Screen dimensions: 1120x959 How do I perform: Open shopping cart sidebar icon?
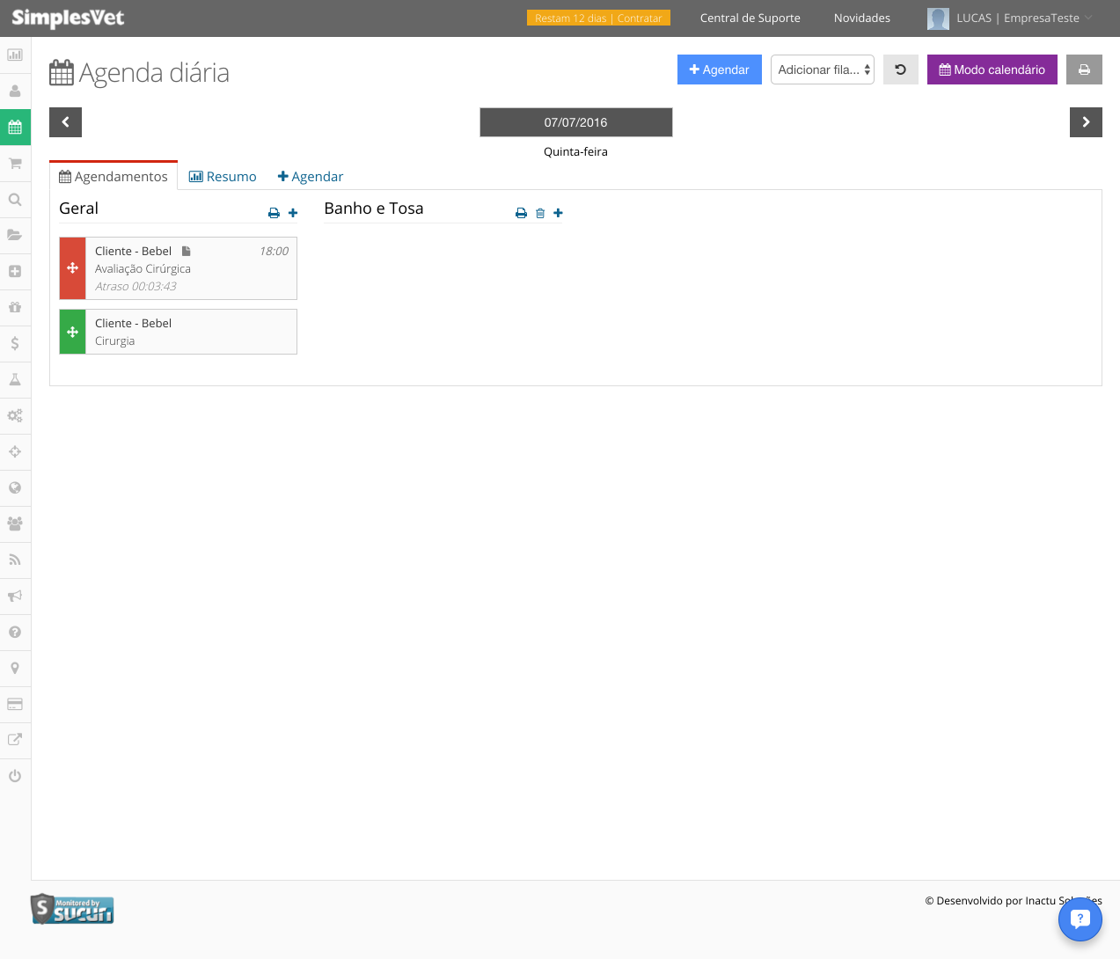tap(15, 163)
